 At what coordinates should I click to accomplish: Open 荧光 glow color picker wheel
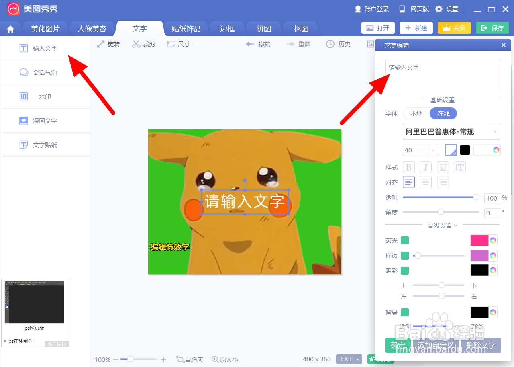point(493,240)
